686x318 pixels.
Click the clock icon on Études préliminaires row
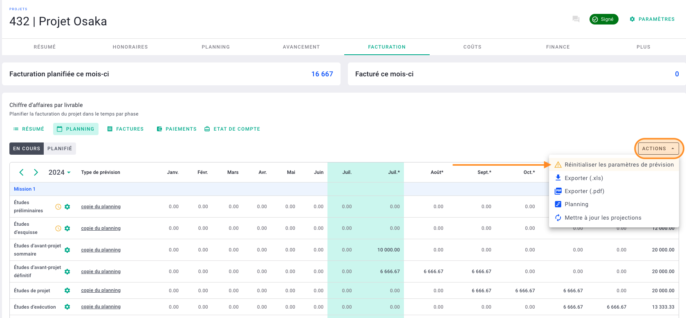pyautogui.click(x=58, y=207)
